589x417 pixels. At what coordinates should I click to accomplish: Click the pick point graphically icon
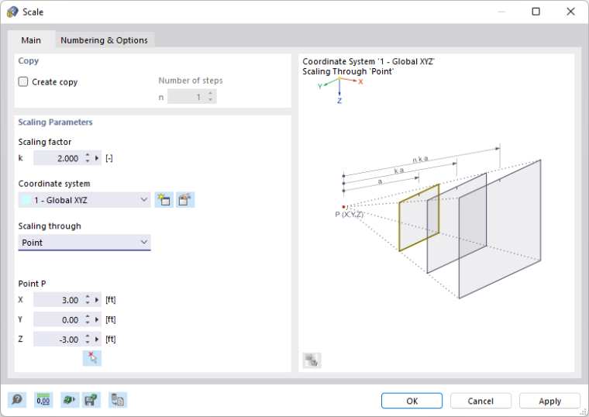[x=92, y=358]
